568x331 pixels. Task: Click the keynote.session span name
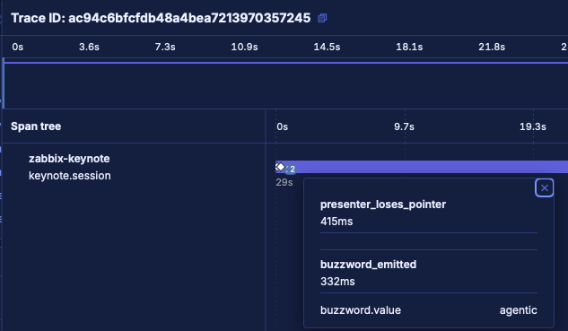70,176
